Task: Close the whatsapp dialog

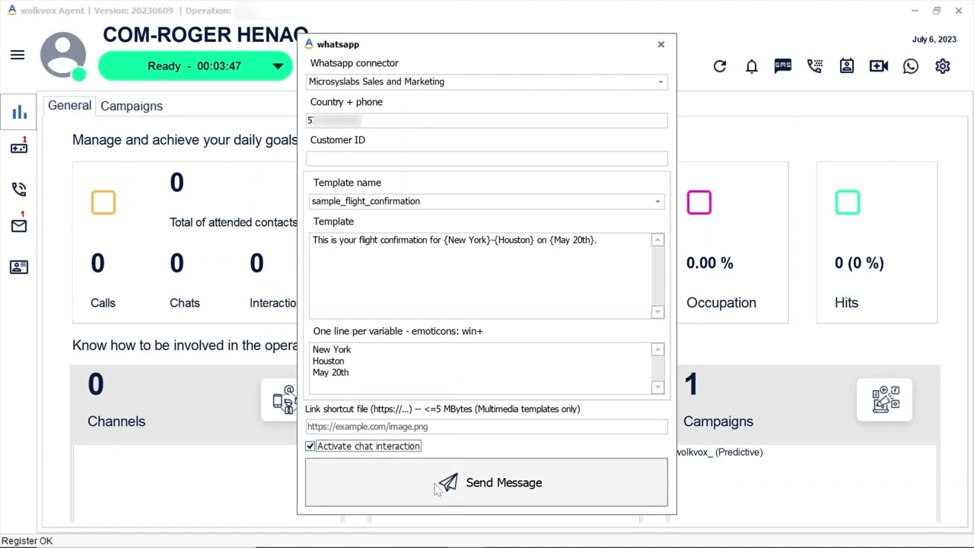Action: coord(660,44)
